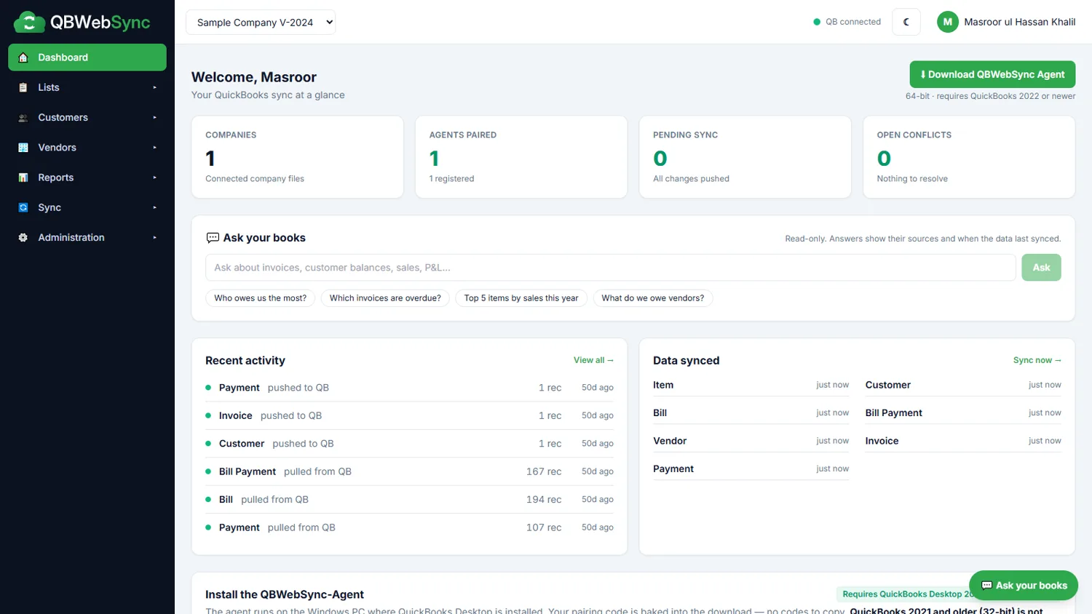The image size is (1092, 614).
Task: Click the QBWebSync cloud logo icon
Action: 29,22
